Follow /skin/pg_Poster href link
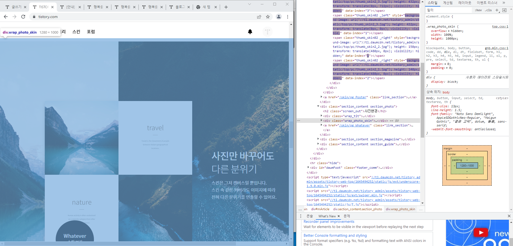The height and width of the screenshot is (246, 513). coord(353,97)
